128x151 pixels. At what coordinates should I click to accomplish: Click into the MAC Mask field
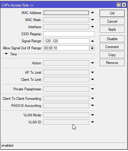[x=66, y=20]
